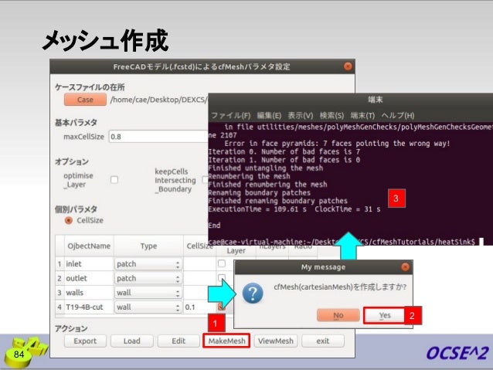Open terminal 端末(T) menu
The image size is (493, 370).
[362, 116]
